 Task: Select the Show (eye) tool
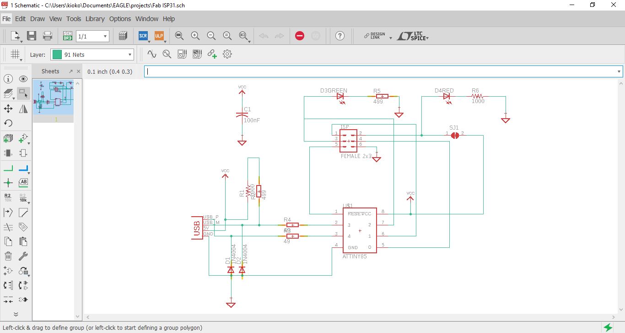pyautogui.click(x=23, y=79)
